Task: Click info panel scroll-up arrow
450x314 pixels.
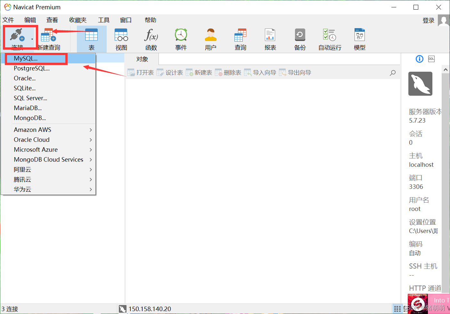Action: point(446,69)
